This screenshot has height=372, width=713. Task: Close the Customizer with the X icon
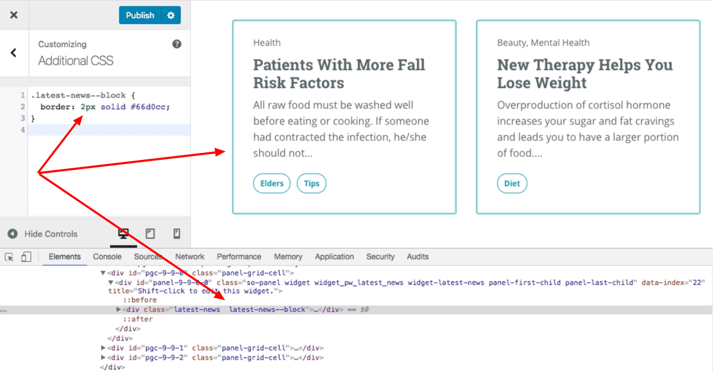tap(14, 15)
